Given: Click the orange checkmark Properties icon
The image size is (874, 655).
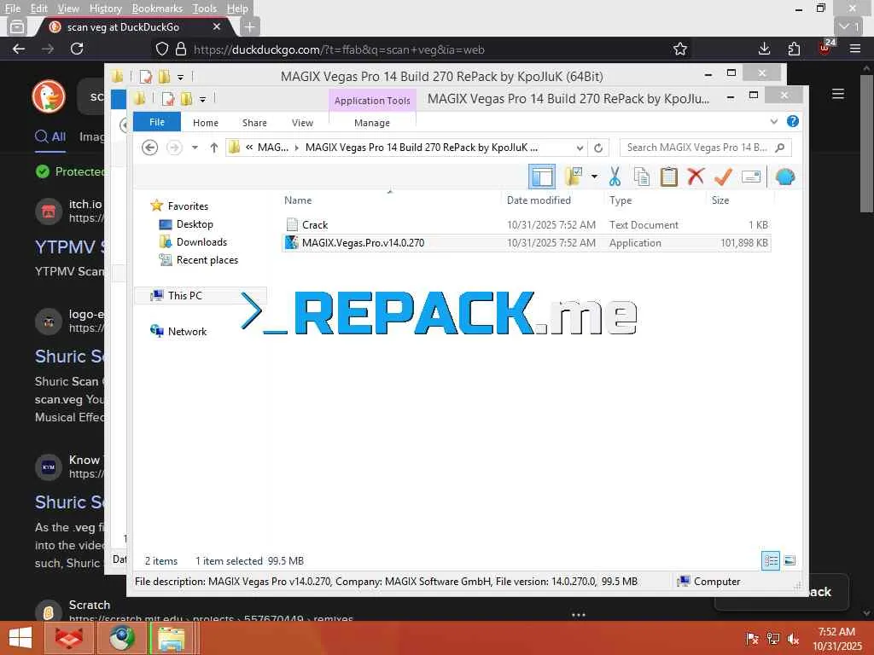Looking at the screenshot, I should pos(723,177).
